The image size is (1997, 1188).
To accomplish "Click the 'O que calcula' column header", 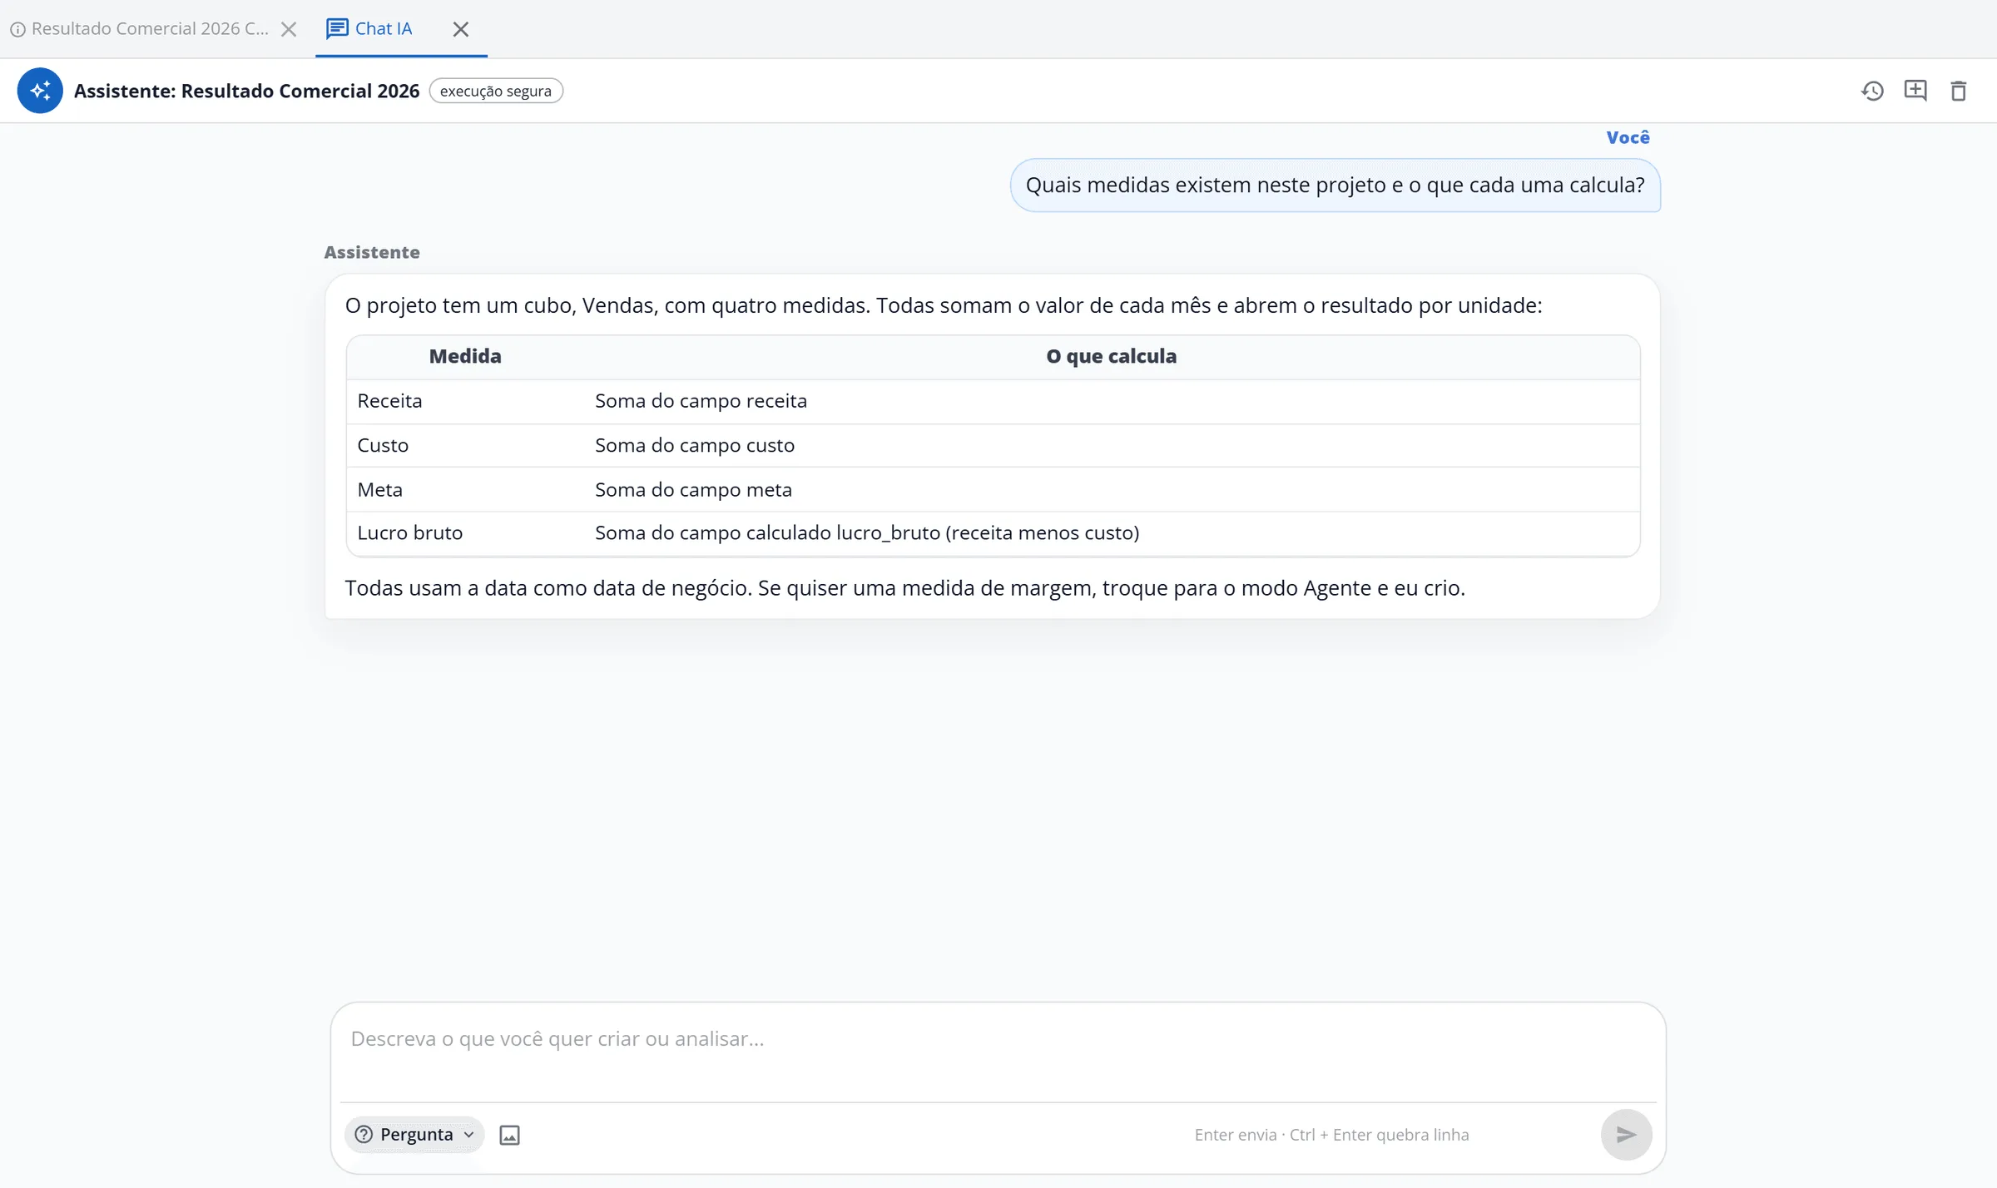I will (x=1112, y=356).
